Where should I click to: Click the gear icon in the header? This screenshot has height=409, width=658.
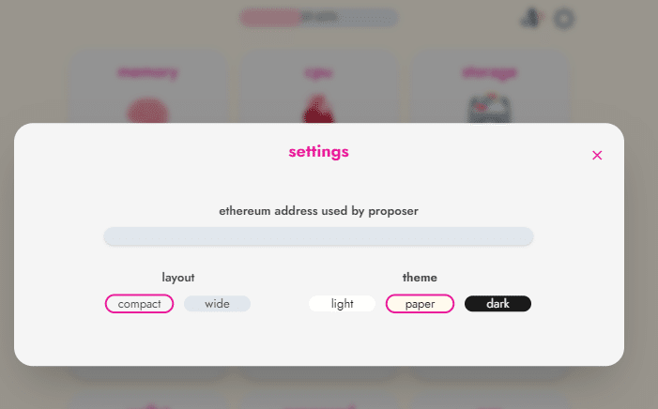[x=564, y=18]
